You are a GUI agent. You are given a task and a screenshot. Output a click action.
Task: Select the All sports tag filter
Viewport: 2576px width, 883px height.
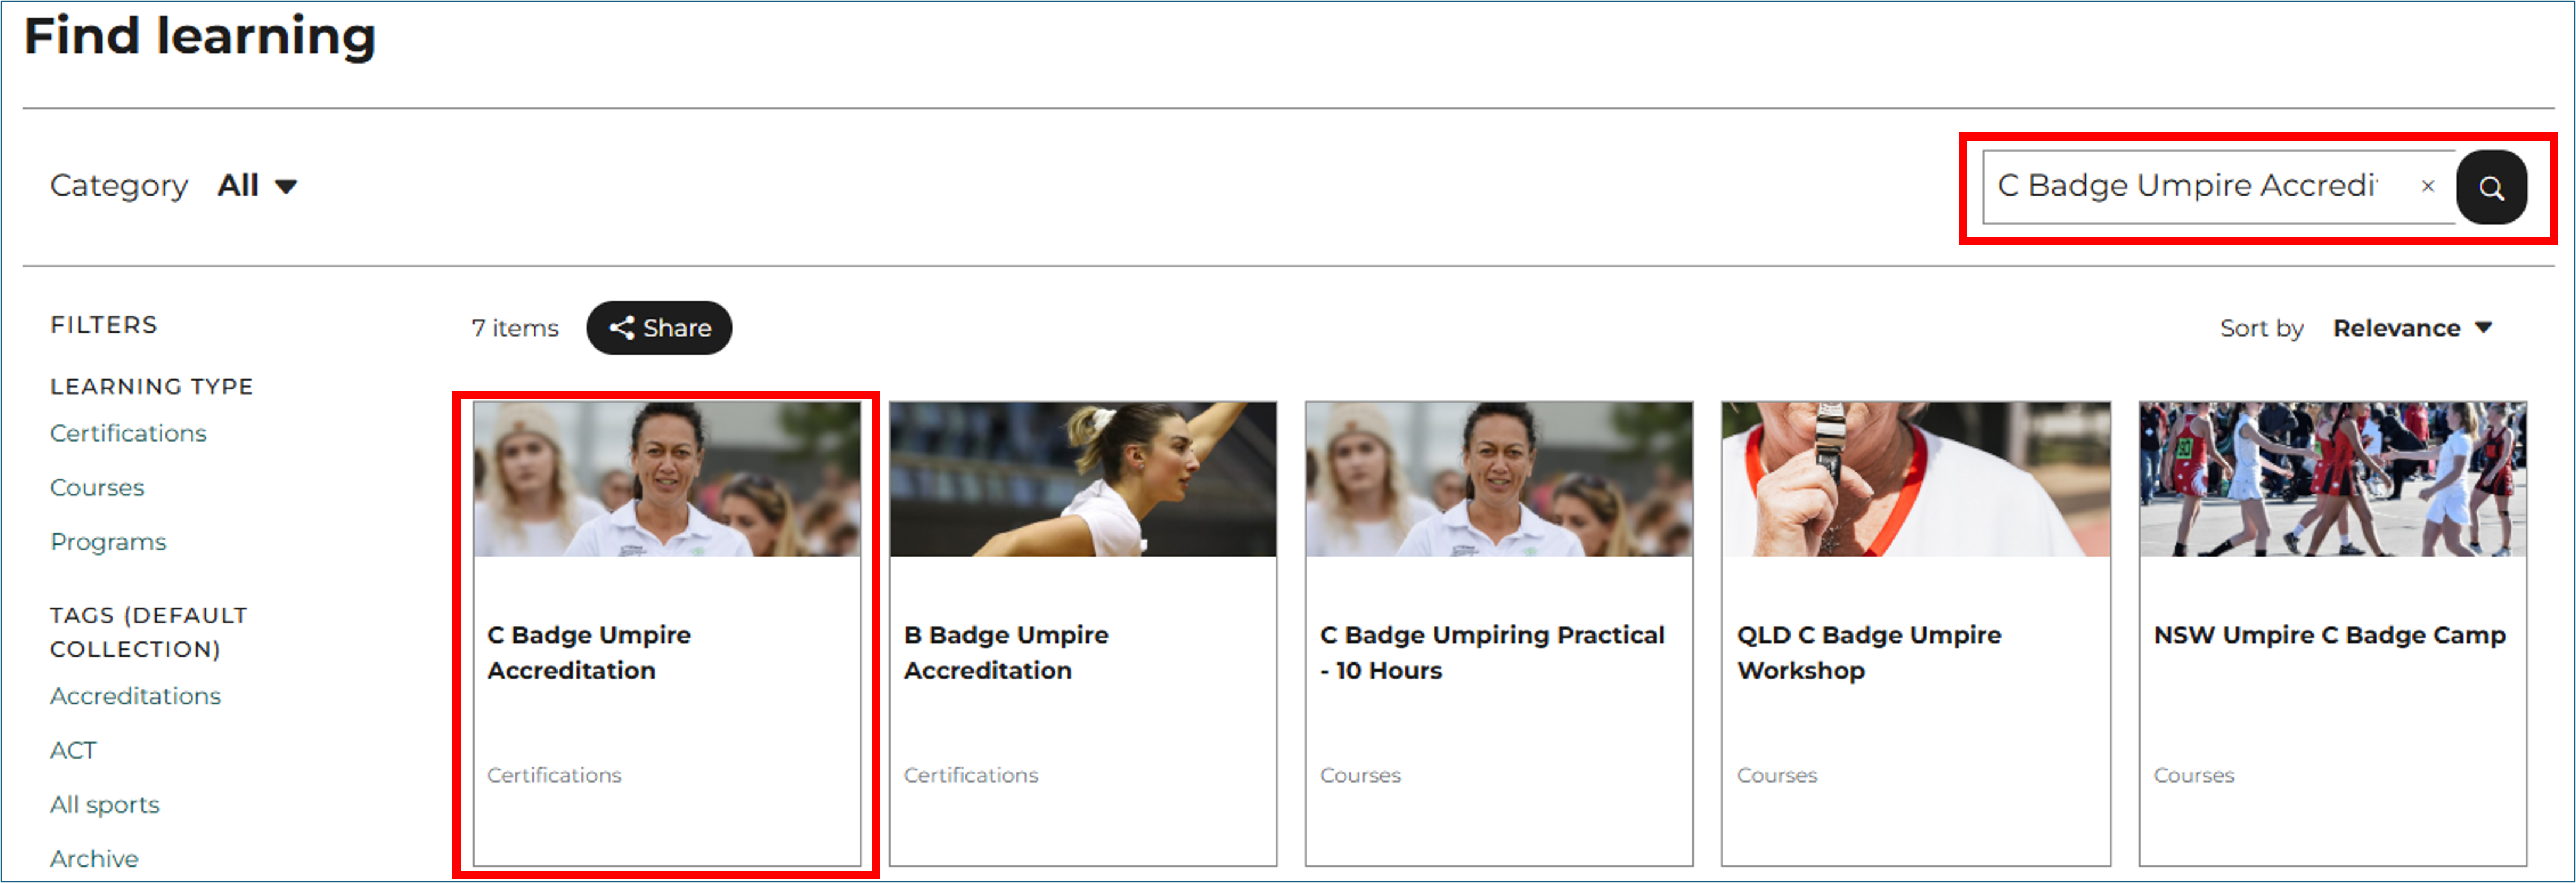coord(105,804)
